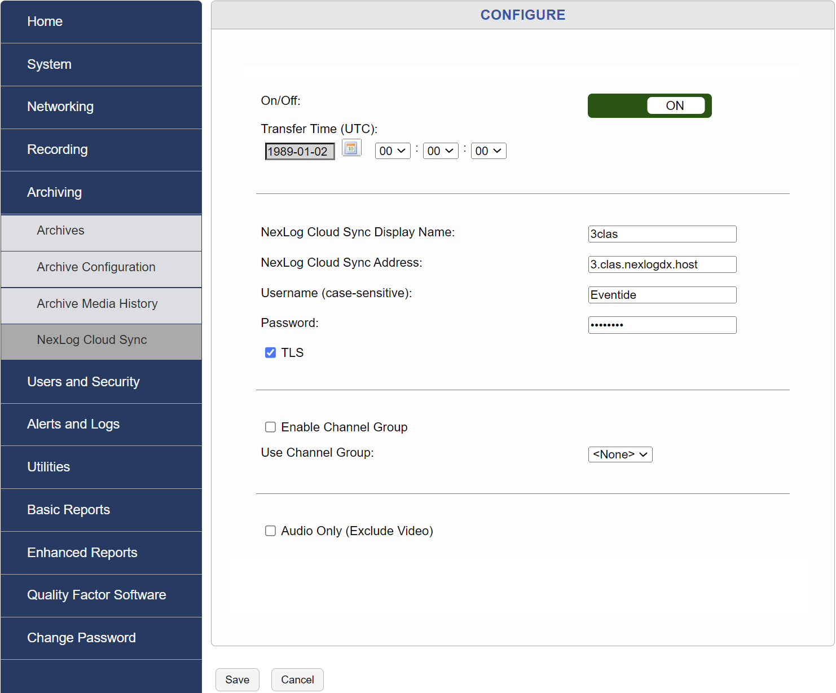Open the seconds dropdown for Transfer Time
Screen dimensions: 836x693
489,151
